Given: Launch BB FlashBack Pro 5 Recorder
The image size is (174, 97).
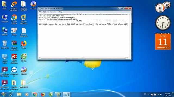Looking at the screenshot, I should pyautogui.click(x=5, y=85).
